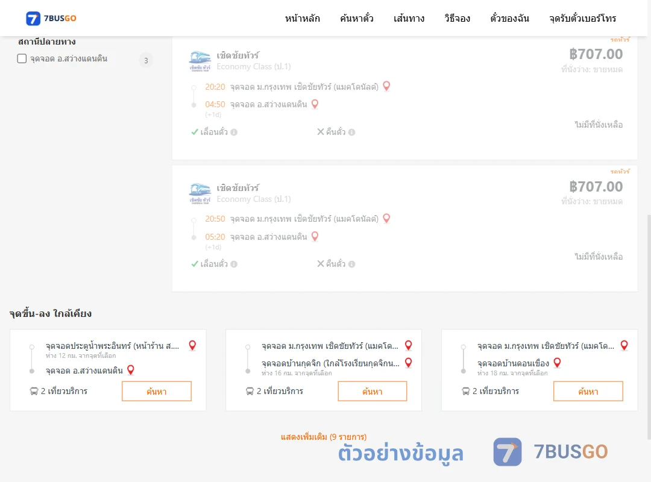Tick the จุดจอด อ.สว่างแดนดิน destination checkbox
Screen dimensions: 651x482
coord(22,58)
